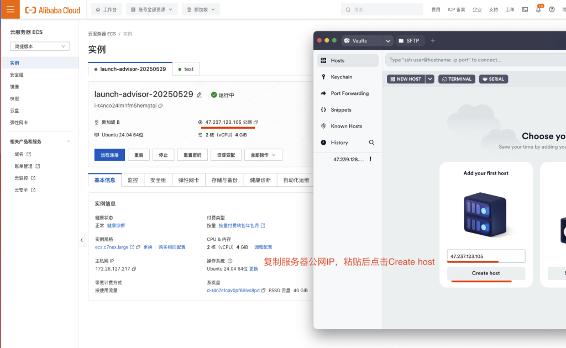The width and height of the screenshot is (566, 348).
Task: Click the 远程连接 remote connect button
Action: 109,155
